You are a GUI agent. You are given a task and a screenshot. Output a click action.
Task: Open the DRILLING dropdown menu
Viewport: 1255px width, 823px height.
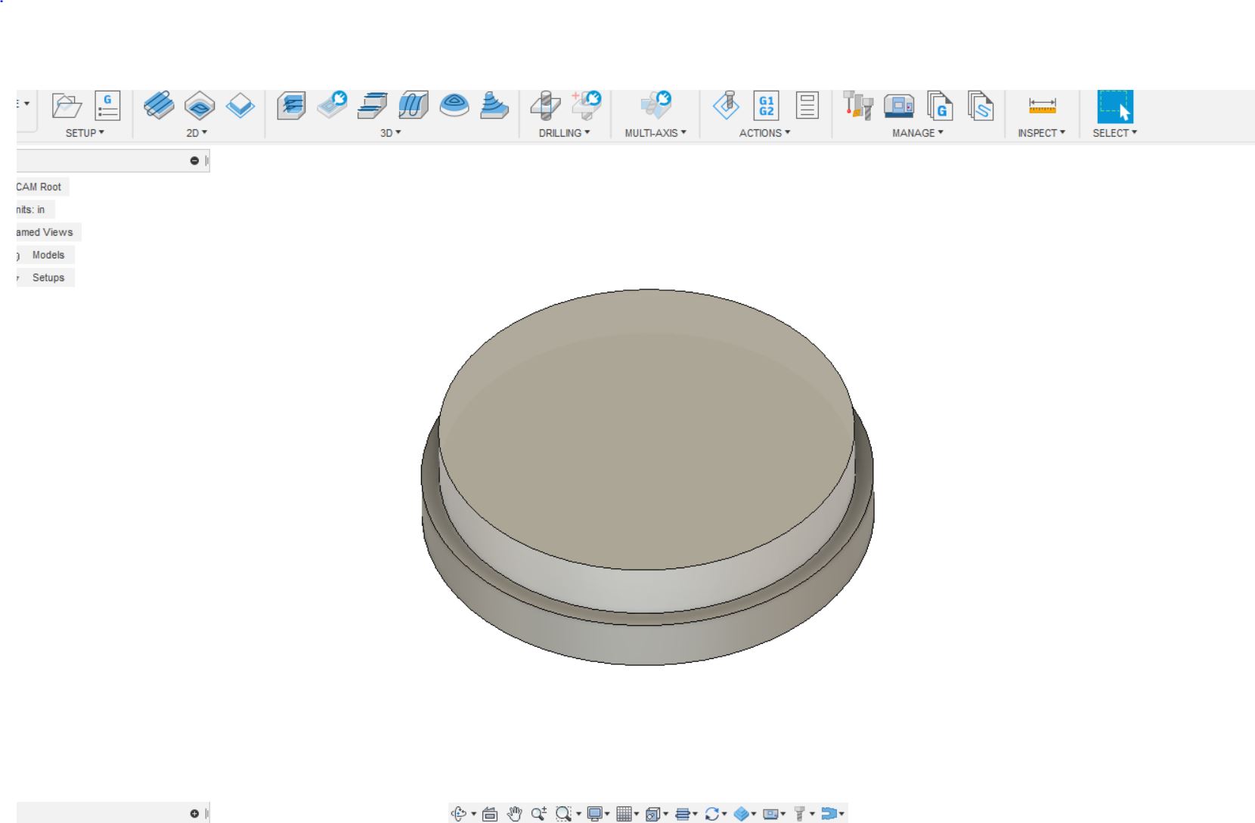tap(564, 133)
